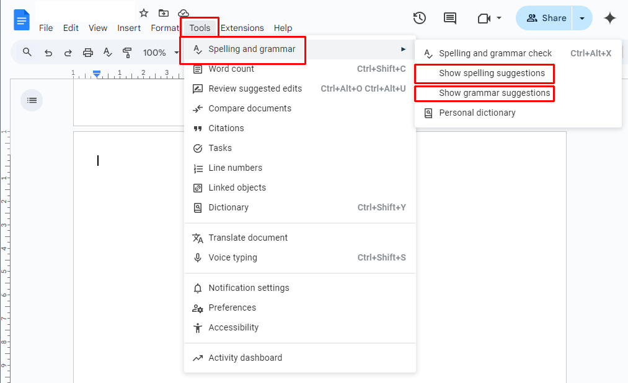The image size is (628, 383).
Task: Show the document outline icon
Action: [x=32, y=100]
